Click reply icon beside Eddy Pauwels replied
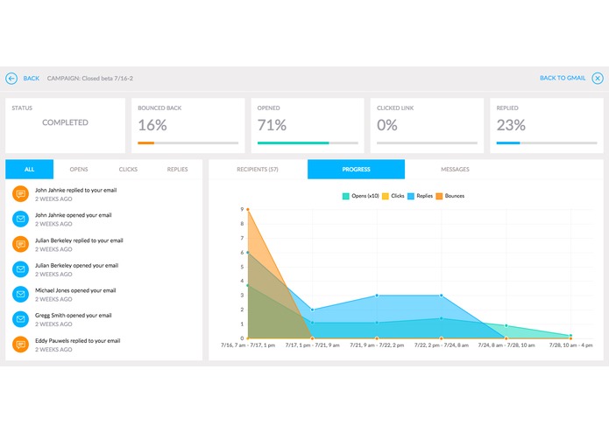 coord(20,345)
